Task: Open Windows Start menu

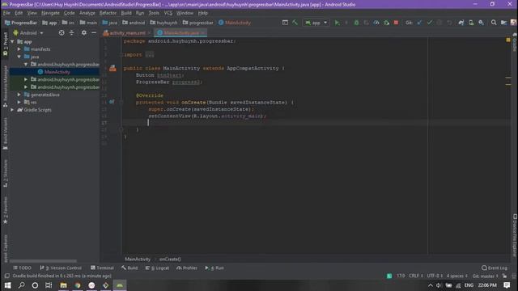Action: pos(7,285)
